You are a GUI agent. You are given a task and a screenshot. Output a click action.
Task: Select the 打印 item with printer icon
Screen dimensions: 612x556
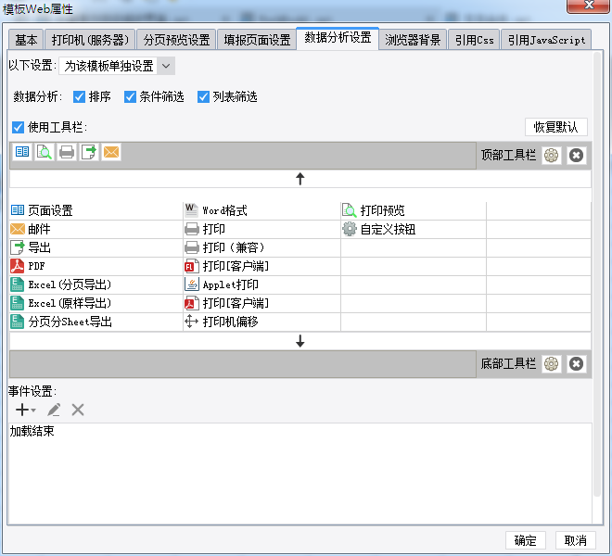[261, 229]
